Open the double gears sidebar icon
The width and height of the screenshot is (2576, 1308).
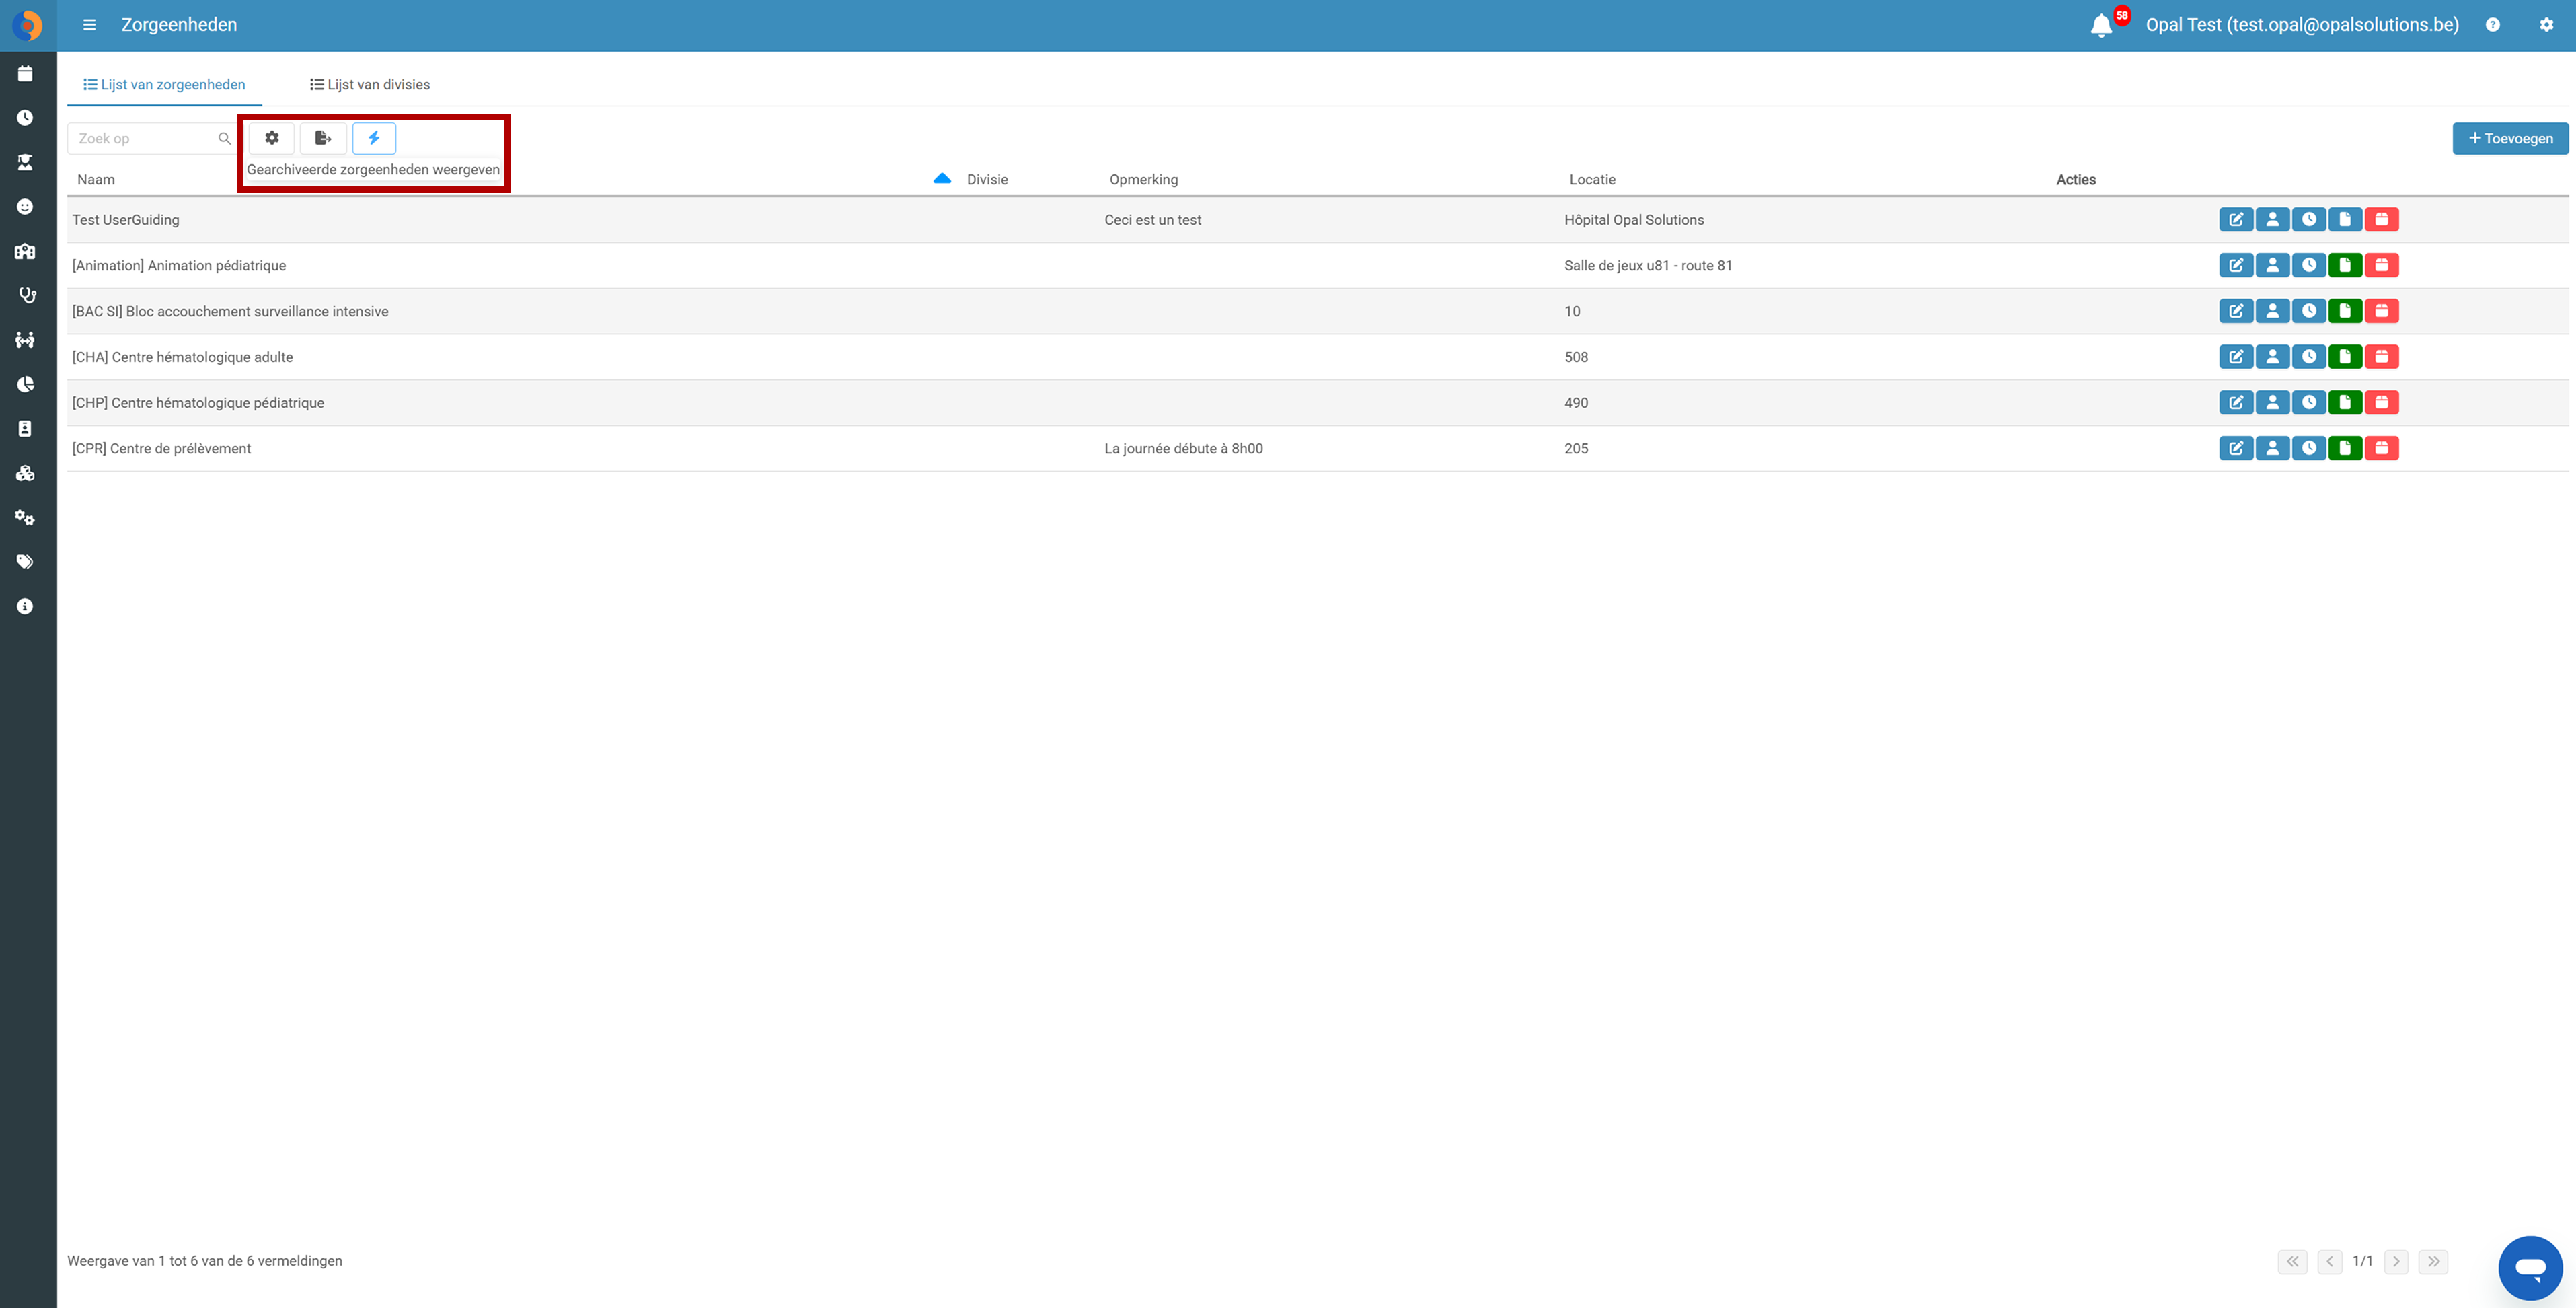(25, 518)
